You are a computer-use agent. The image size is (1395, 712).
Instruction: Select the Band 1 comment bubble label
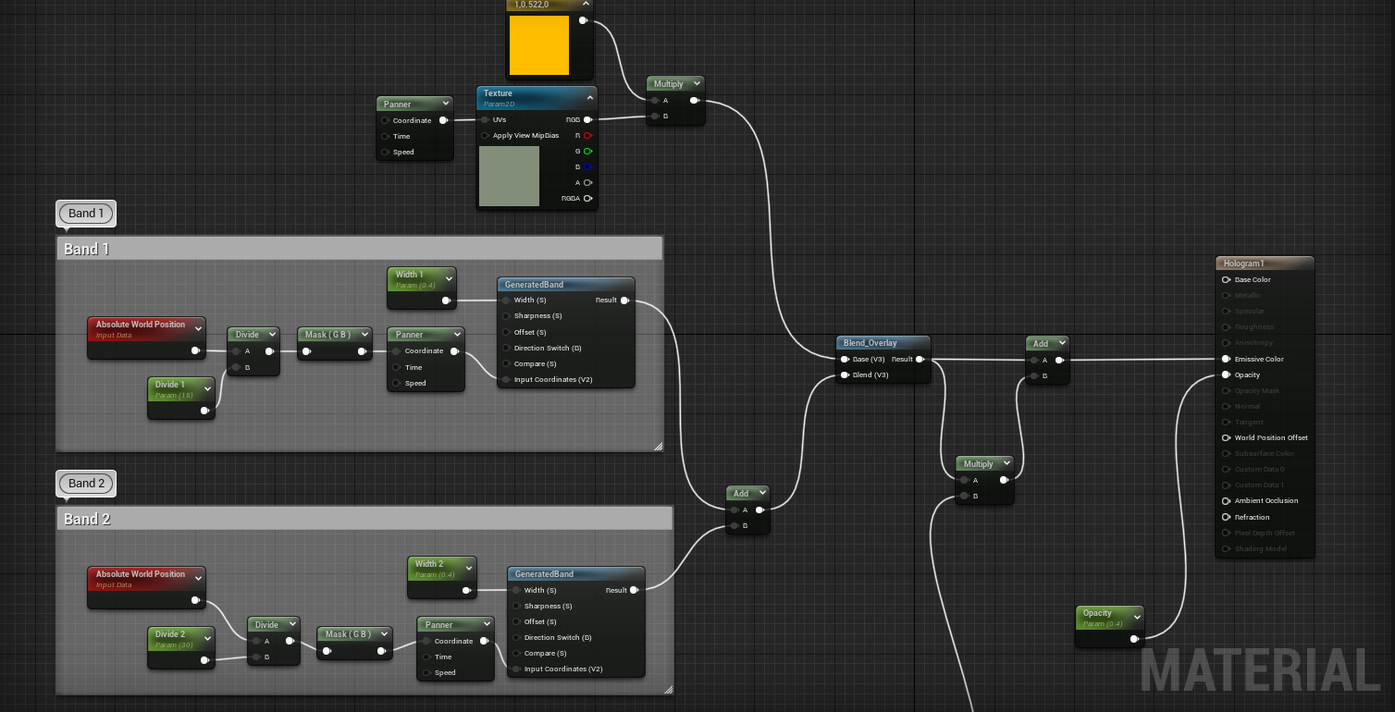point(86,214)
